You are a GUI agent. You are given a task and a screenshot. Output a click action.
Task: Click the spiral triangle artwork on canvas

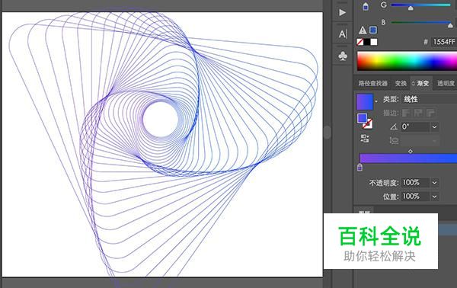tap(162, 143)
